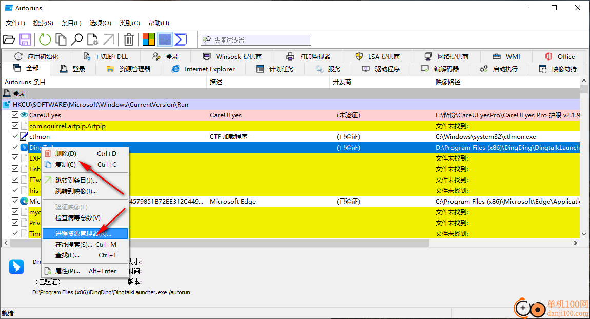This screenshot has width=590, height=319.
Task: Click the Open file toolbar icon
Action: pos(9,39)
